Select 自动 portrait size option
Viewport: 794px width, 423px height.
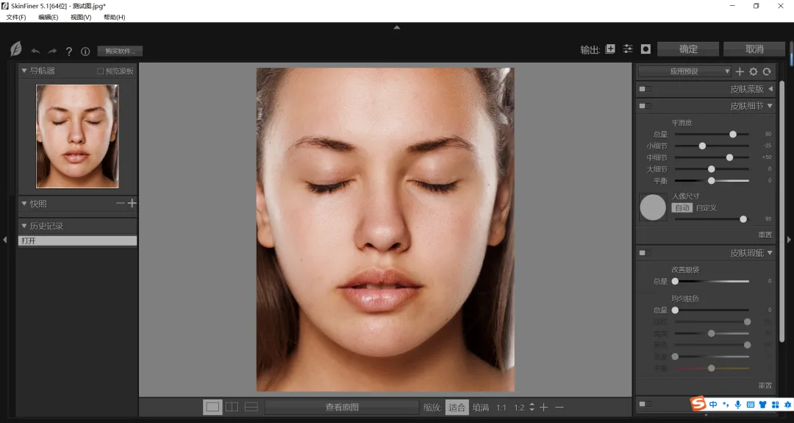pos(682,207)
